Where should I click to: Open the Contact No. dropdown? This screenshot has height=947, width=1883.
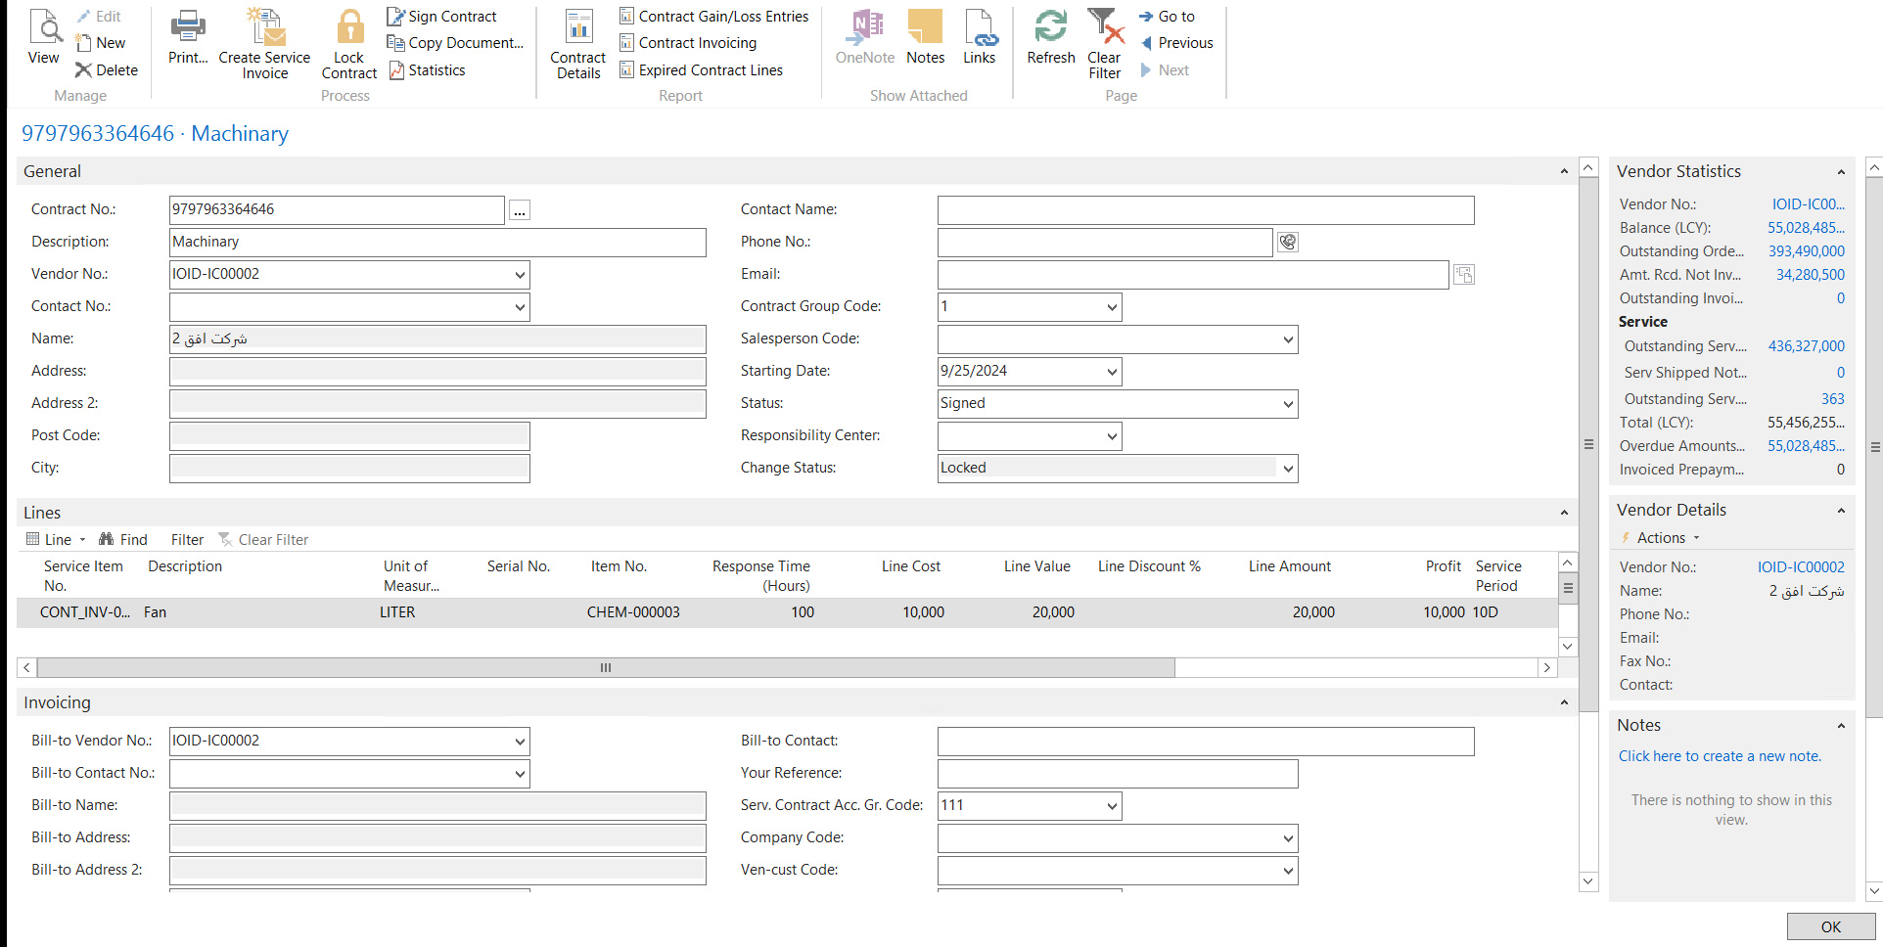pos(520,307)
